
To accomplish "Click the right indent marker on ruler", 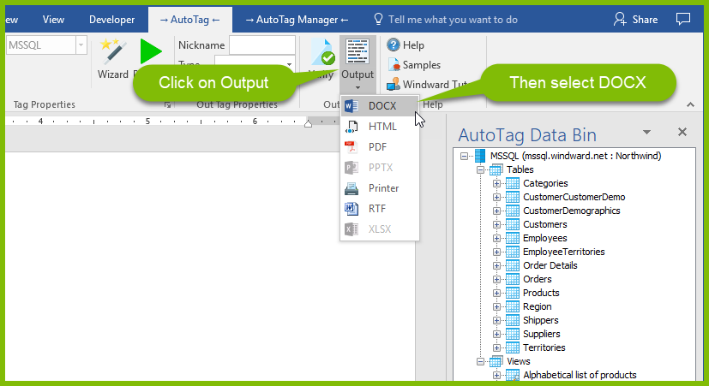I will (x=309, y=123).
